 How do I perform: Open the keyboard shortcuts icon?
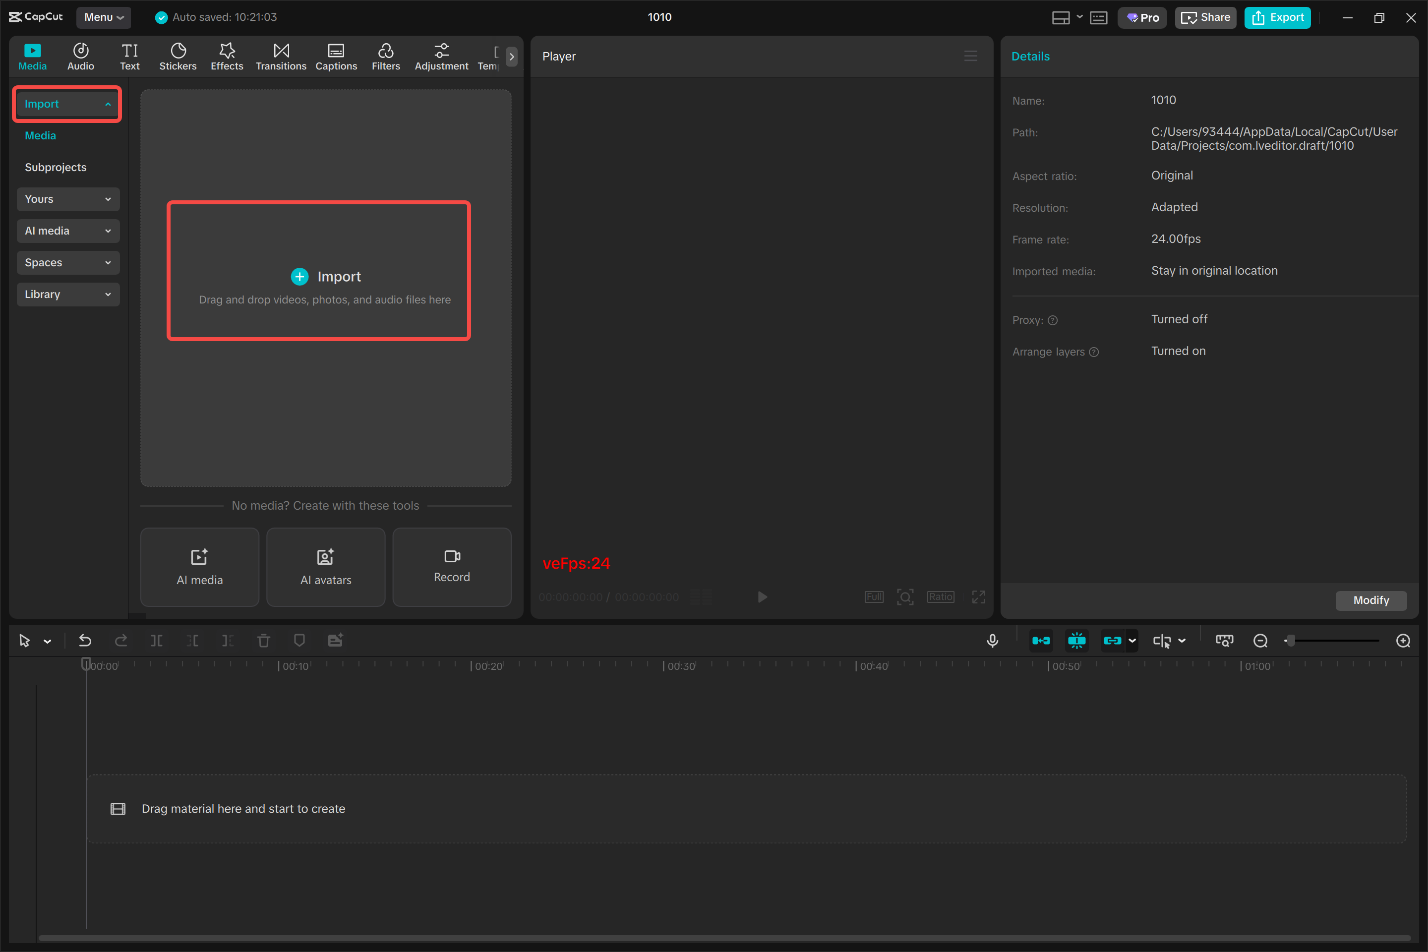click(x=1099, y=18)
